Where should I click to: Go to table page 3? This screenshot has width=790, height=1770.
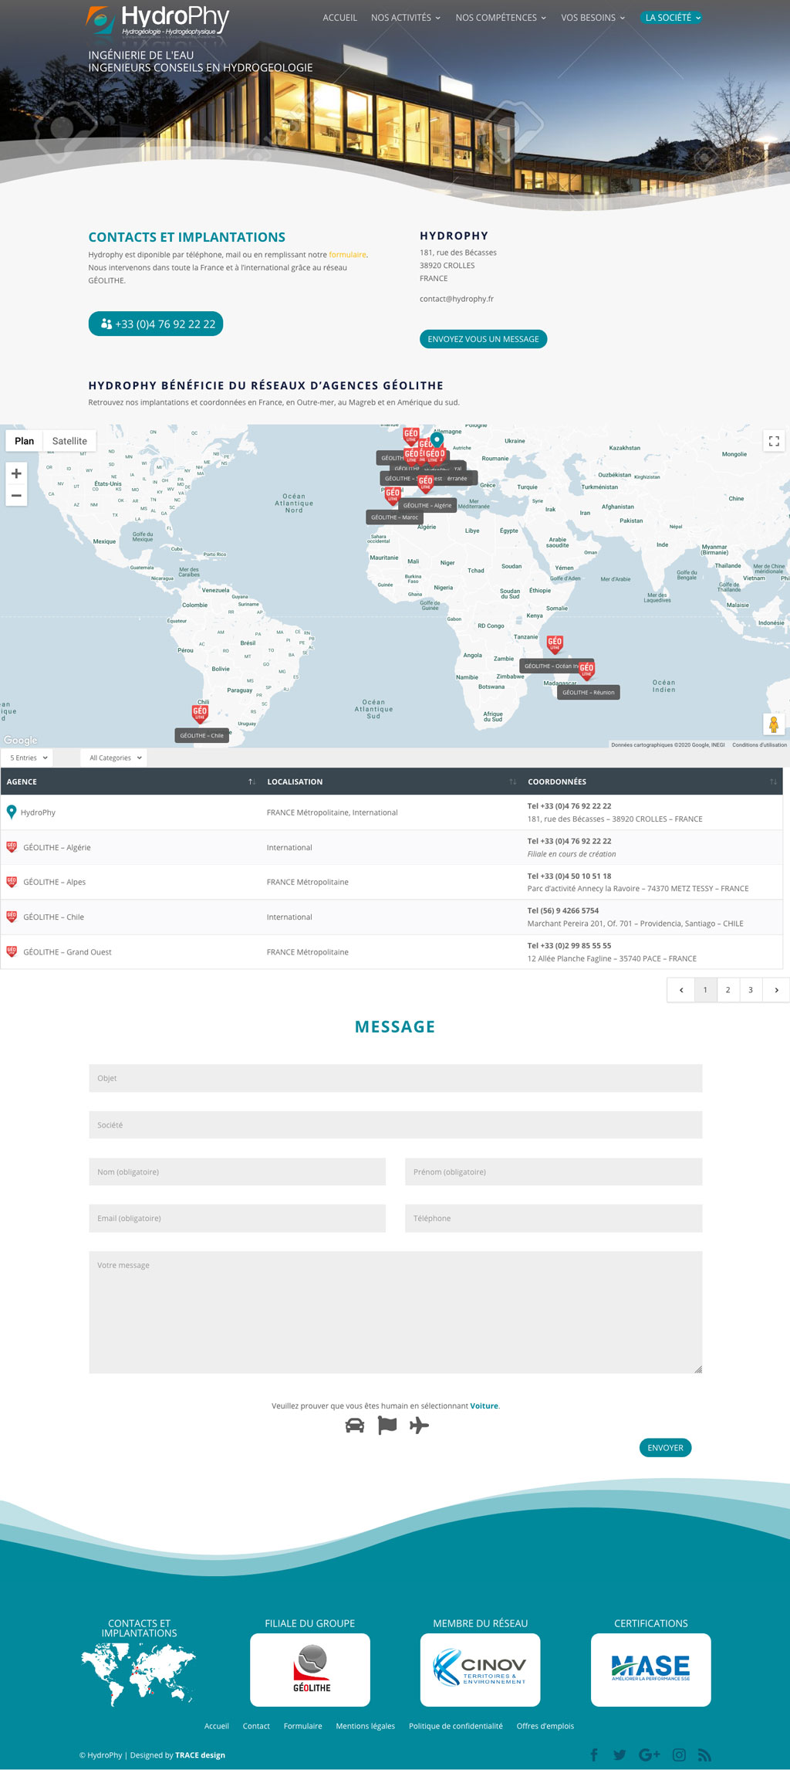coord(751,989)
